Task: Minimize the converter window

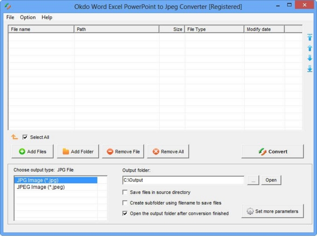Action: click(x=278, y=6)
